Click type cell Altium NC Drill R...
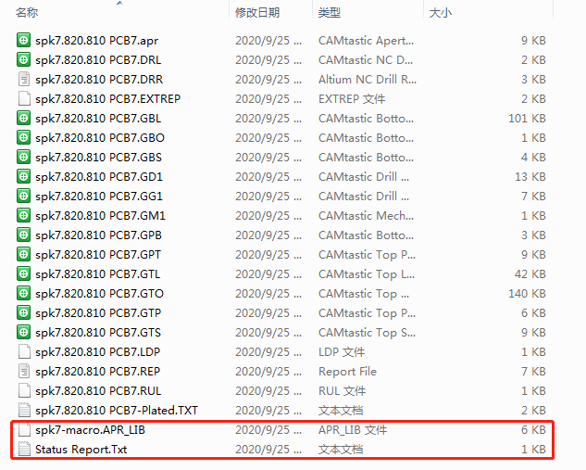 pyautogui.click(x=367, y=80)
